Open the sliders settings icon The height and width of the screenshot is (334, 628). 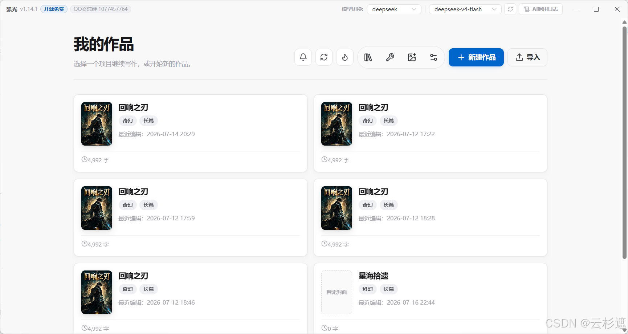tap(433, 57)
